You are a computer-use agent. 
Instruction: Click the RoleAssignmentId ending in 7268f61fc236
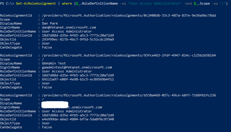129,95
